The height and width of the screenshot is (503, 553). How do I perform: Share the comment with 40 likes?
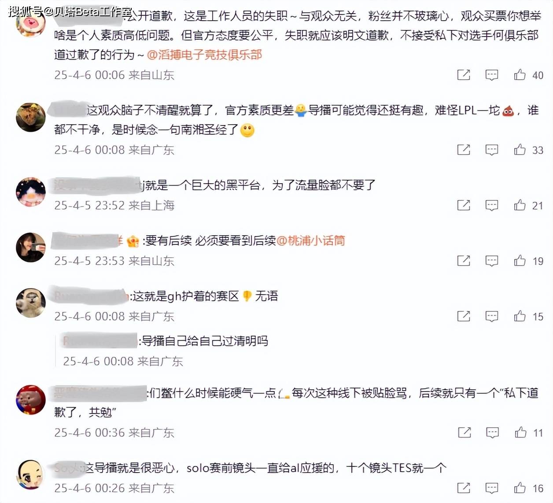click(464, 75)
